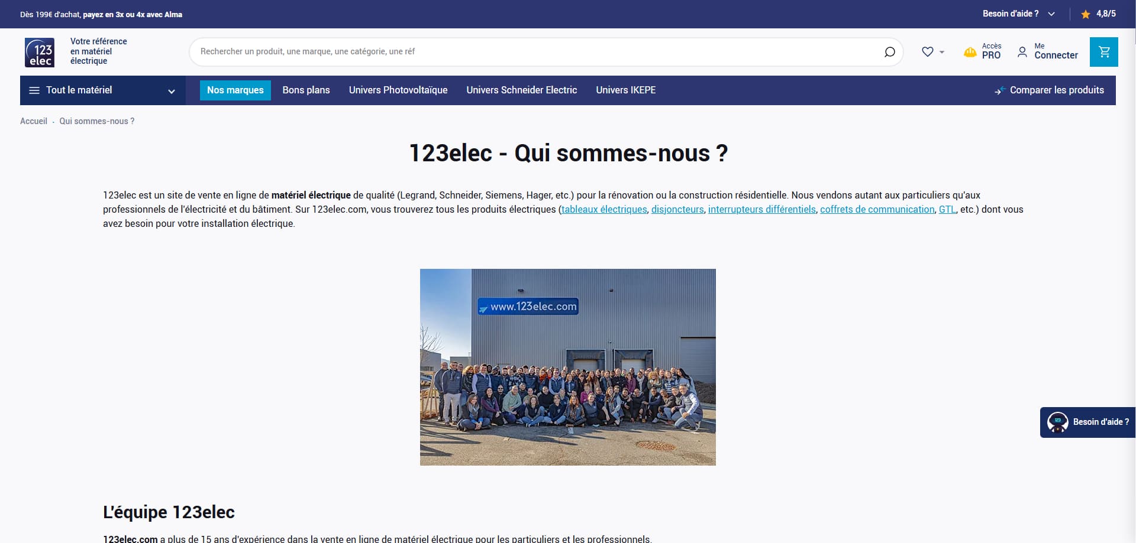Follow the tableaux électriques link
Screen dimensions: 1136x543
point(604,210)
